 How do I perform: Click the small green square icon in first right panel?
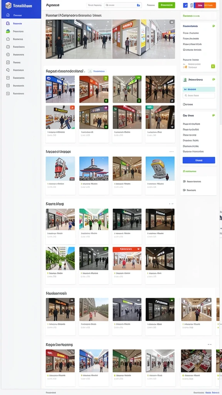click(213, 66)
